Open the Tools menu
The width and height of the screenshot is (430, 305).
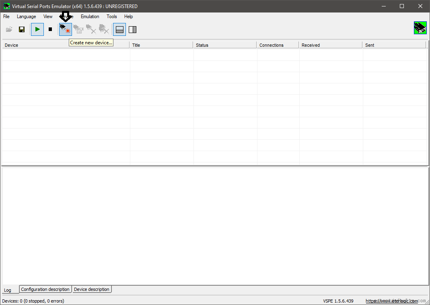[112, 17]
